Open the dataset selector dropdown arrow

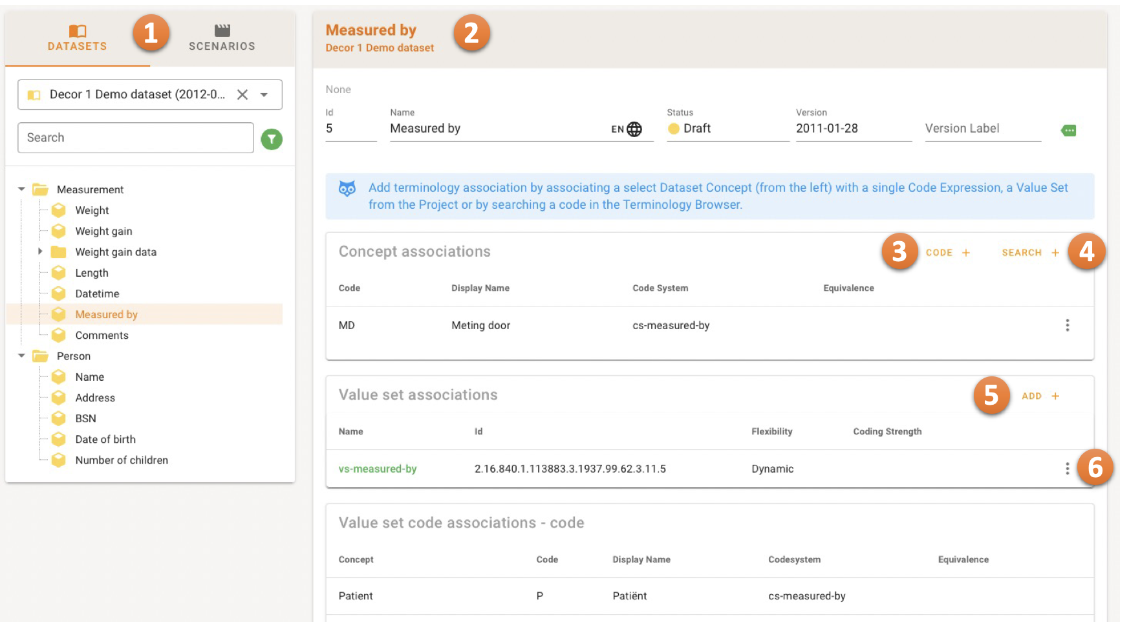tap(264, 94)
